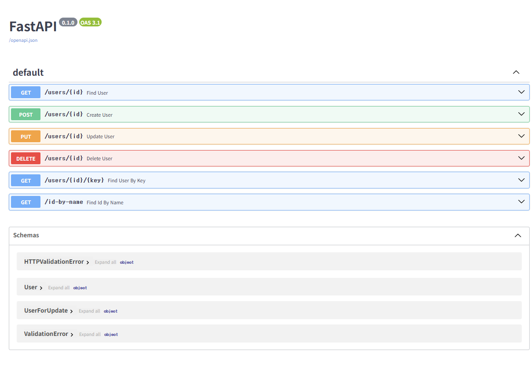Click the GET badge for Find User By Key
The height and width of the screenshot is (365, 531).
[26, 181]
